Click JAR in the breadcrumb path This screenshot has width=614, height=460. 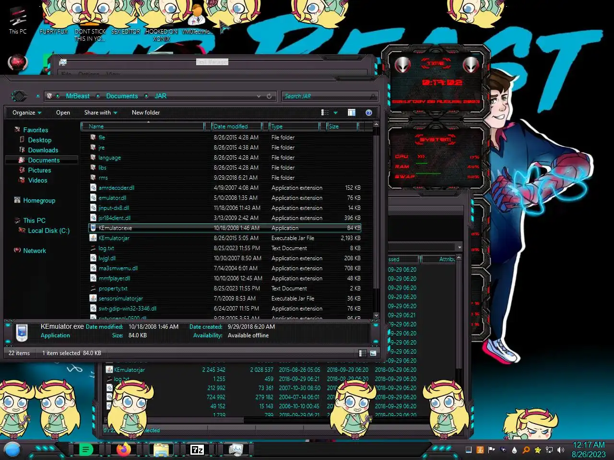pos(160,96)
